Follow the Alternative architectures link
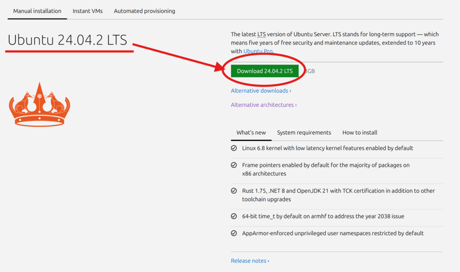This screenshot has height=272, width=460. pos(263,105)
